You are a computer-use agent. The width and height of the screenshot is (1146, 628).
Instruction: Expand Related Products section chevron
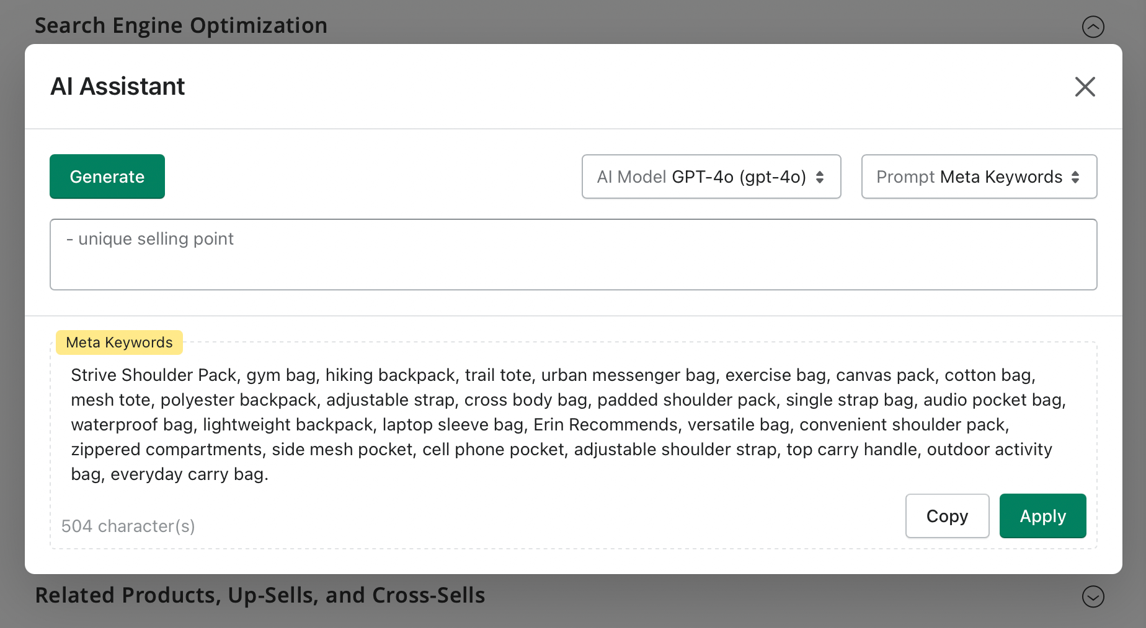[1093, 596]
